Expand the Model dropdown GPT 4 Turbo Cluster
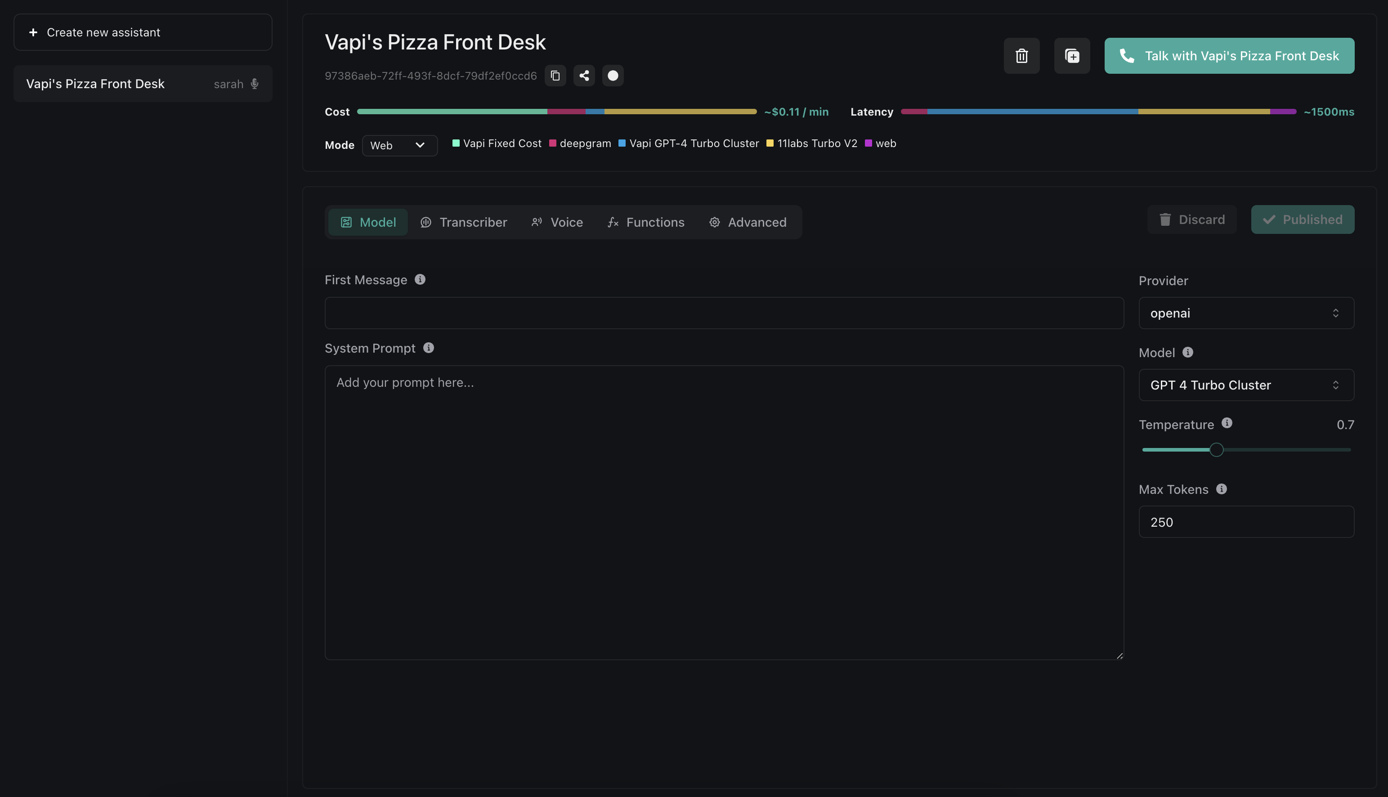This screenshot has height=797, width=1388. coord(1246,385)
